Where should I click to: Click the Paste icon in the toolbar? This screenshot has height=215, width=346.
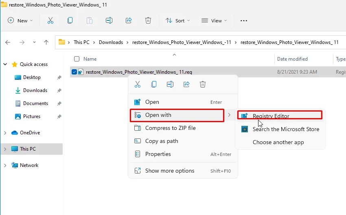(x=90, y=20)
